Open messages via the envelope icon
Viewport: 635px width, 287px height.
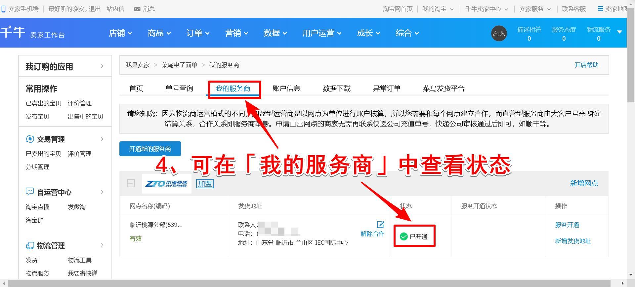(x=137, y=9)
